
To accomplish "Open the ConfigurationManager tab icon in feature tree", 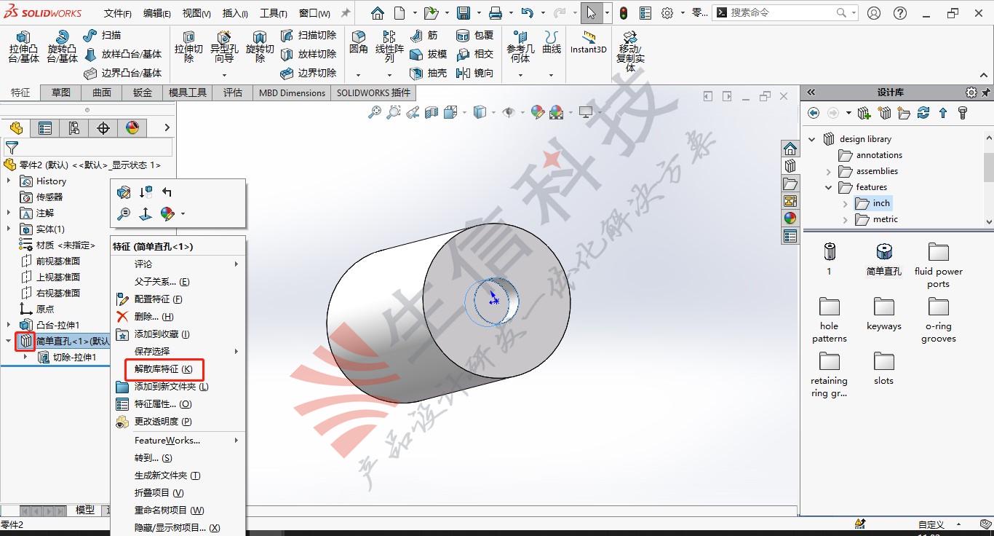I will click(x=73, y=128).
